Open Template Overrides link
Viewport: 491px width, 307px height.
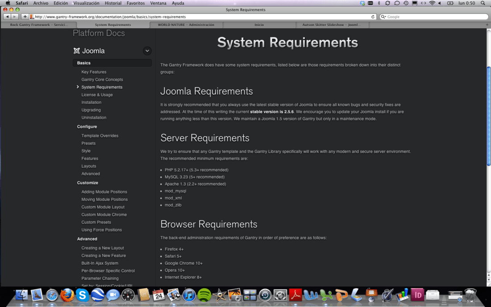pyautogui.click(x=100, y=136)
